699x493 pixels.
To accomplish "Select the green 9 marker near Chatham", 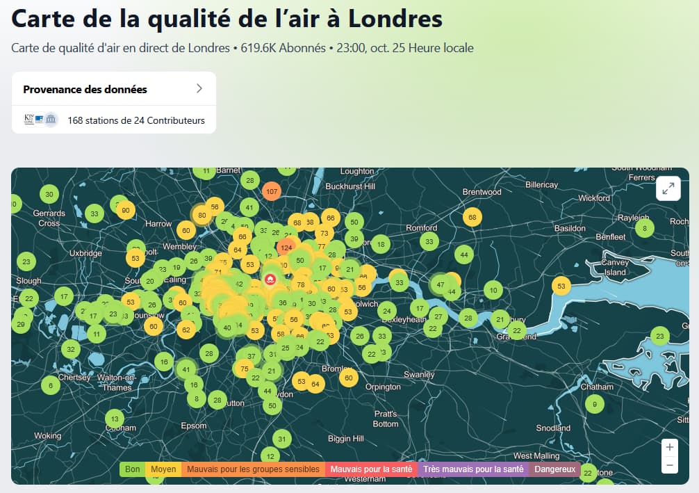I will coord(594,403).
